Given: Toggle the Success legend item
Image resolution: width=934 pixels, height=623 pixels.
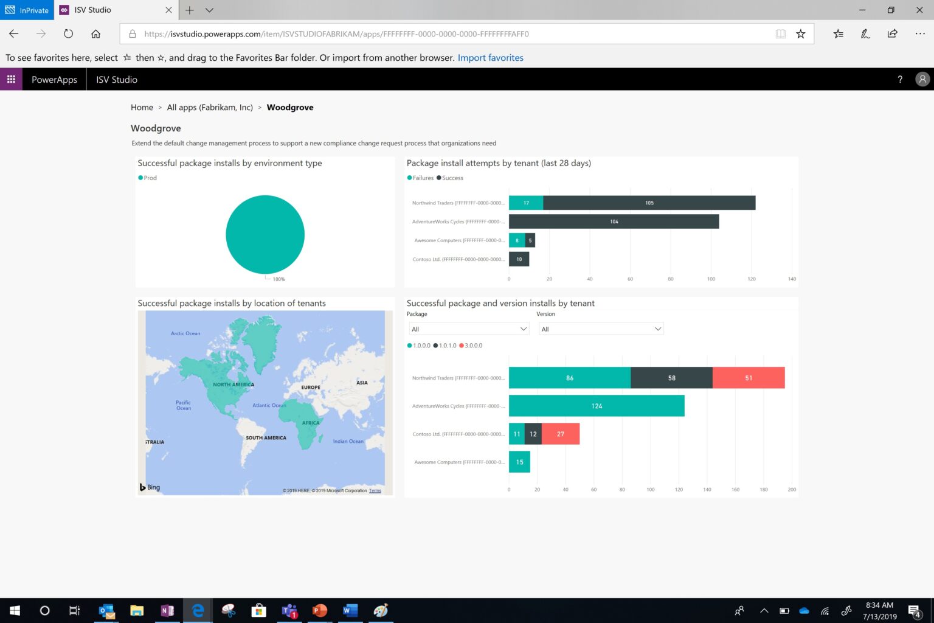Looking at the screenshot, I should coord(449,178).
